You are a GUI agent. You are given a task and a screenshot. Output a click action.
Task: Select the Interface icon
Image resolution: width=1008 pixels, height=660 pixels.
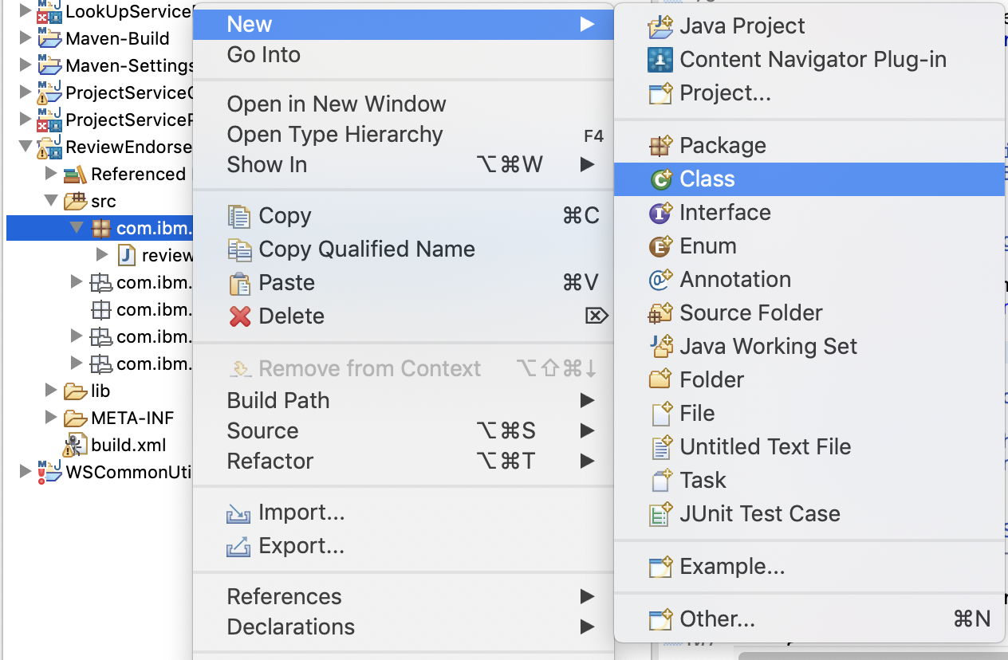click(x=660, y=213)
